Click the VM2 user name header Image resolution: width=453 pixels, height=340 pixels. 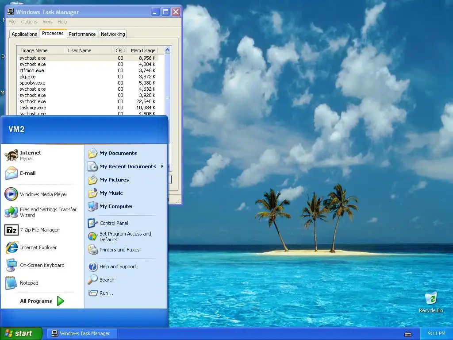(16, 129)
